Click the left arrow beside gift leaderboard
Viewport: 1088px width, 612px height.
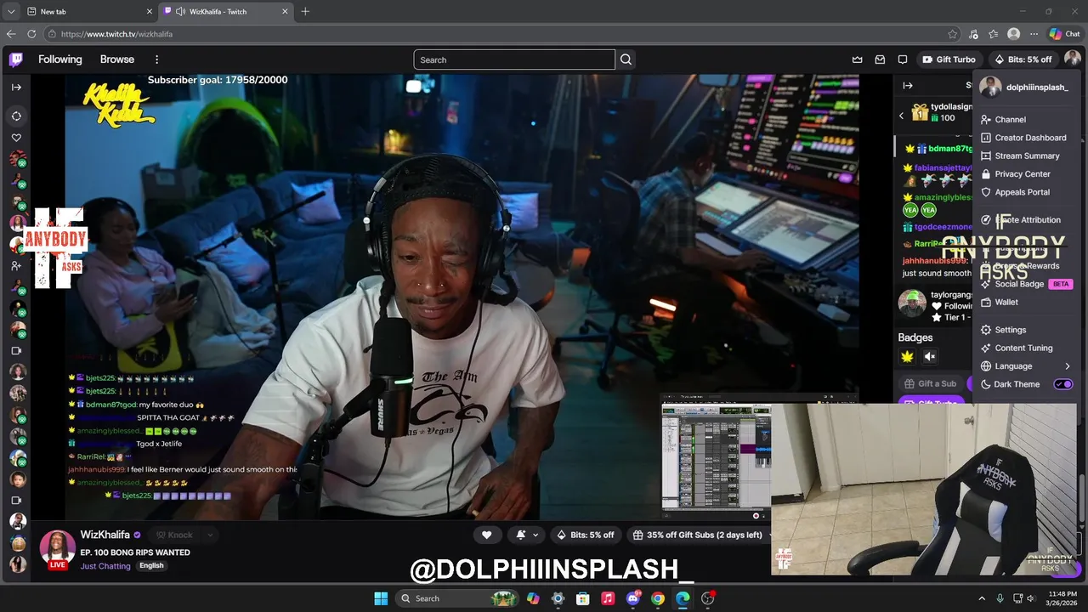tap(901, 116)
